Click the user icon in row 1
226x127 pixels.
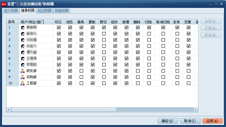coord(23,28)
